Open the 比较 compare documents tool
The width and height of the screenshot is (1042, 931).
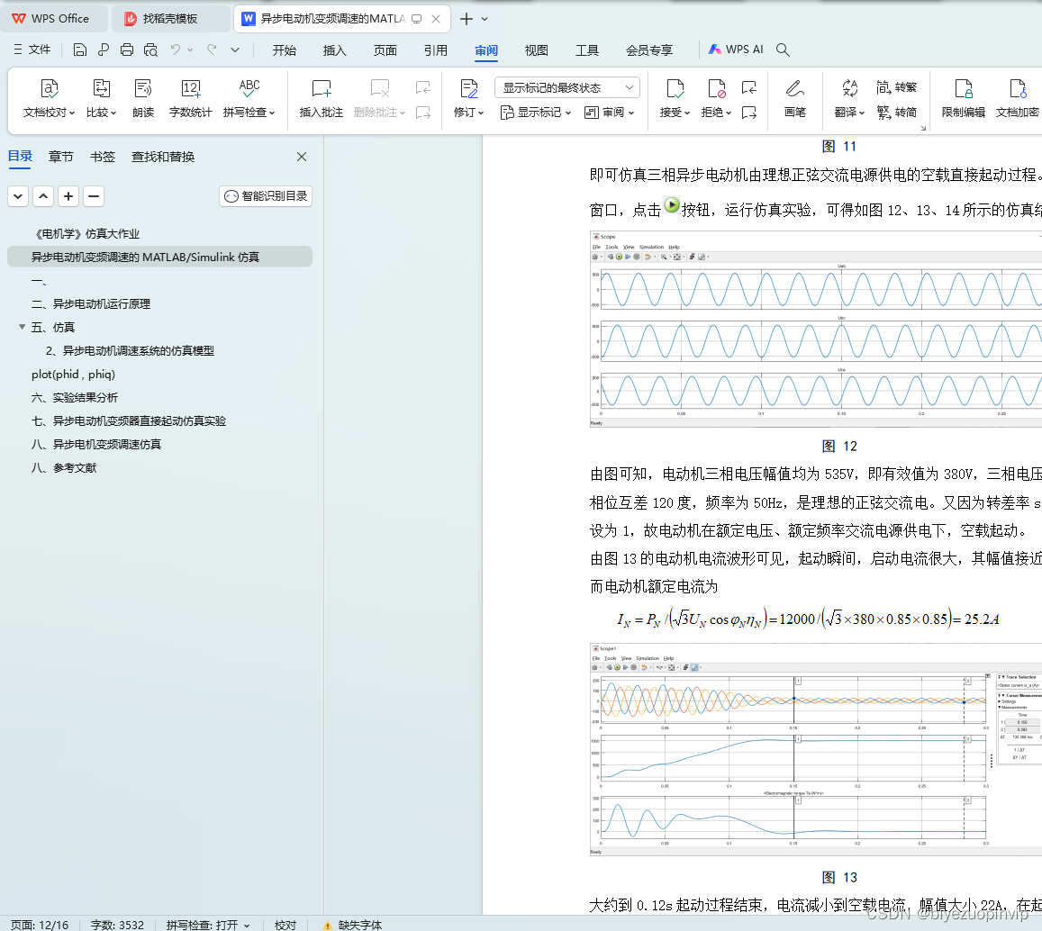pyautogui.click(x=101, y=98)
